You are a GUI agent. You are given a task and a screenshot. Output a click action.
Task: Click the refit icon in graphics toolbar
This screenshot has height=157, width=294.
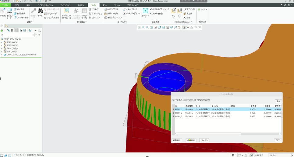[139, 27]
